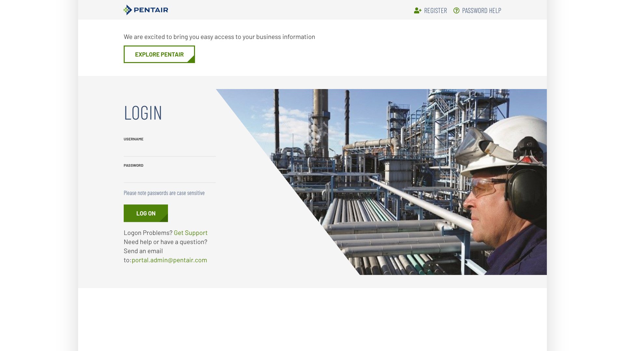Select the 'Please note passwords are case sensitive' text

click(164, 193)
